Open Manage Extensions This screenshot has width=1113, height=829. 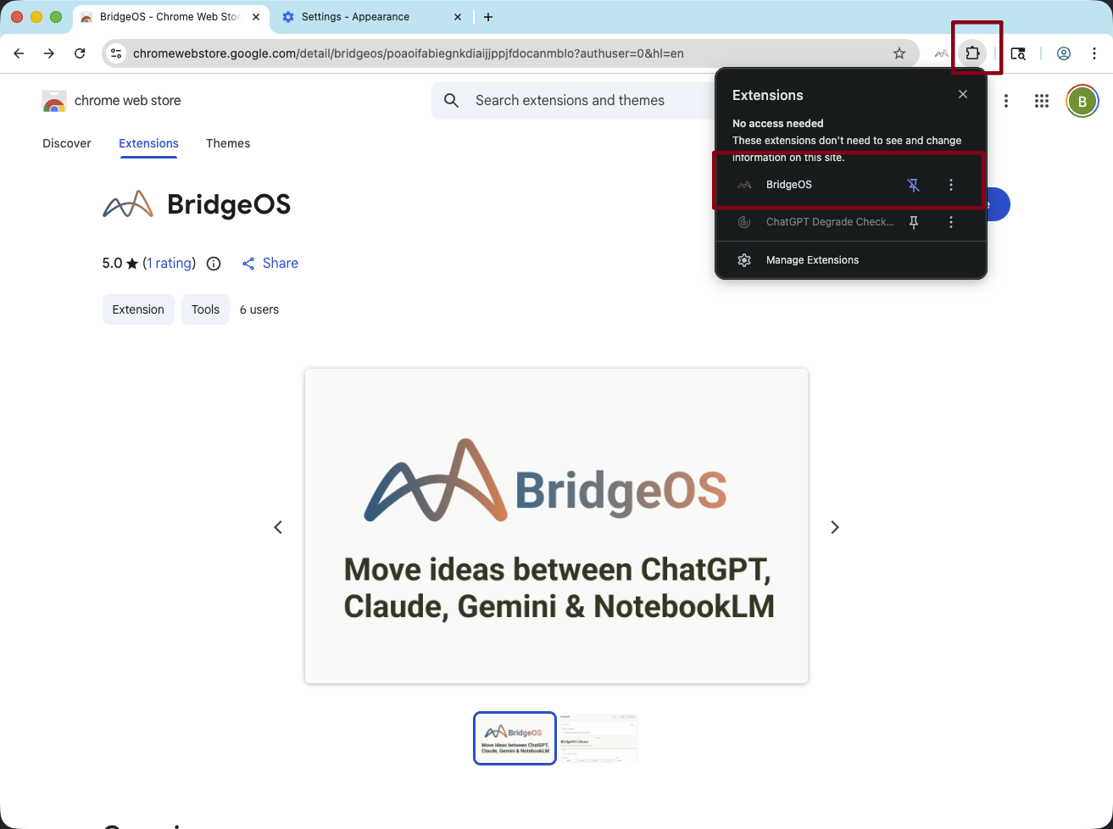point(812,260)
